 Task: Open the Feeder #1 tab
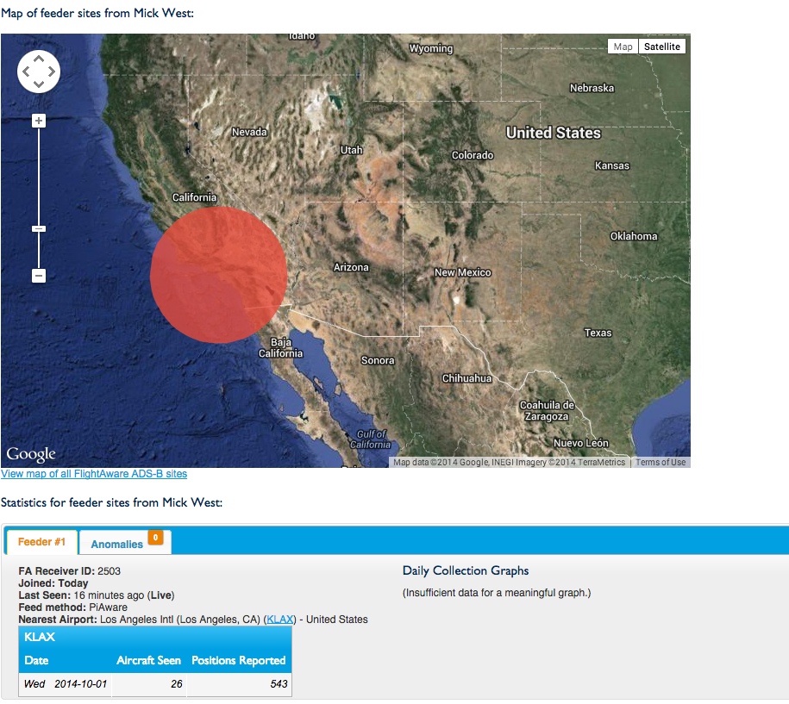pyautogui.click(x=42, y=542)
